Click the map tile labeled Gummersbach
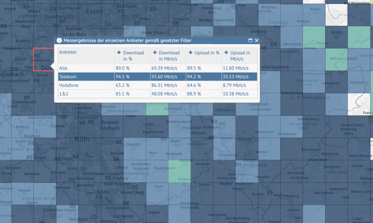Image resolution: width=373 pixels, height=223 pixels. point(180,126)
